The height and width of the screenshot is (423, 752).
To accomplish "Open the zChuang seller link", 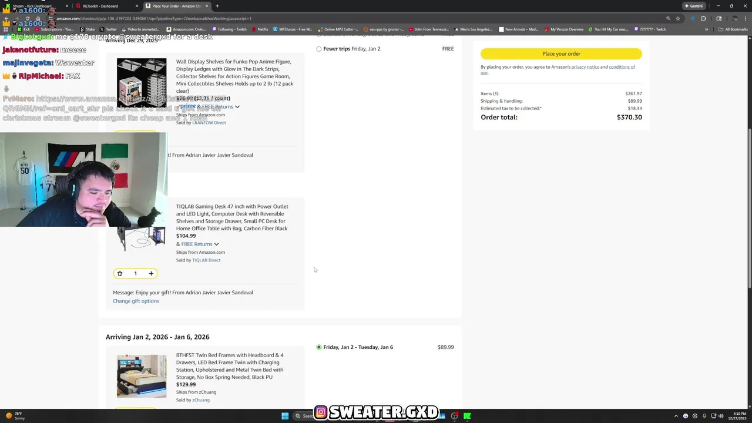I will [201, 400].
